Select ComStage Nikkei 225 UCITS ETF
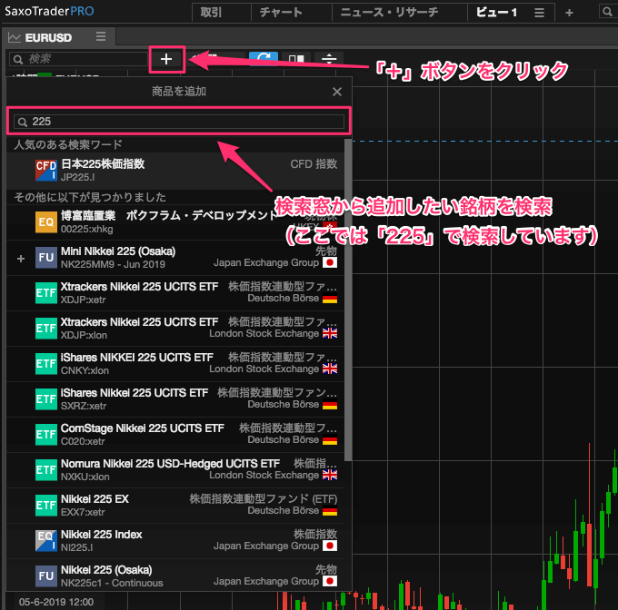This screenshot has width=618, height=610. point(175,435)
